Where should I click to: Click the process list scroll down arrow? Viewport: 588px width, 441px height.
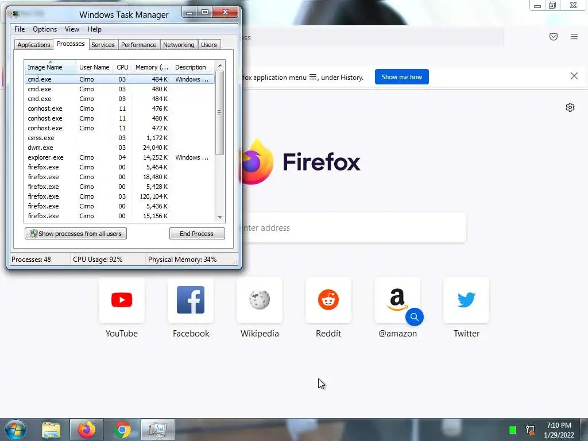(x=220, y=218)
